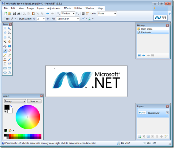Screen dimensions: 174x148
Task: Swap primary and secondary colors arrow
Action: tap(11, 106)
